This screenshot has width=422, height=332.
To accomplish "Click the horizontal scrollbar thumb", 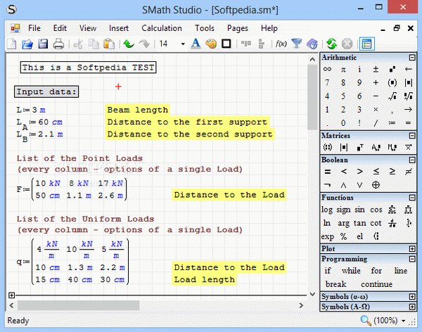I will (78, 305).
